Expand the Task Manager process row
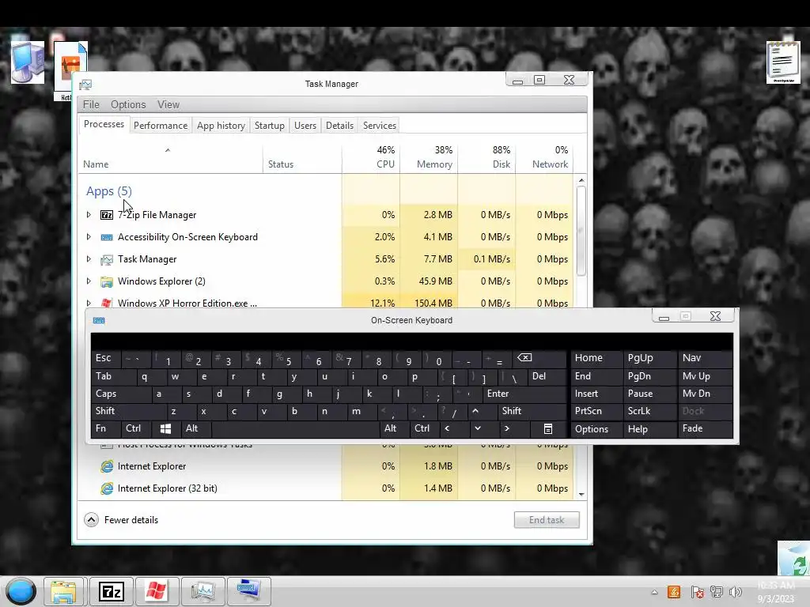The width and height of the screenshot is (810, 607). [89, 259]
